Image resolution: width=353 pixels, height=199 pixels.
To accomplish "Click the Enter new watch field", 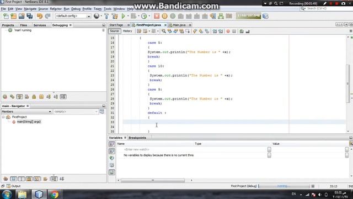I will tap(137, 149).
